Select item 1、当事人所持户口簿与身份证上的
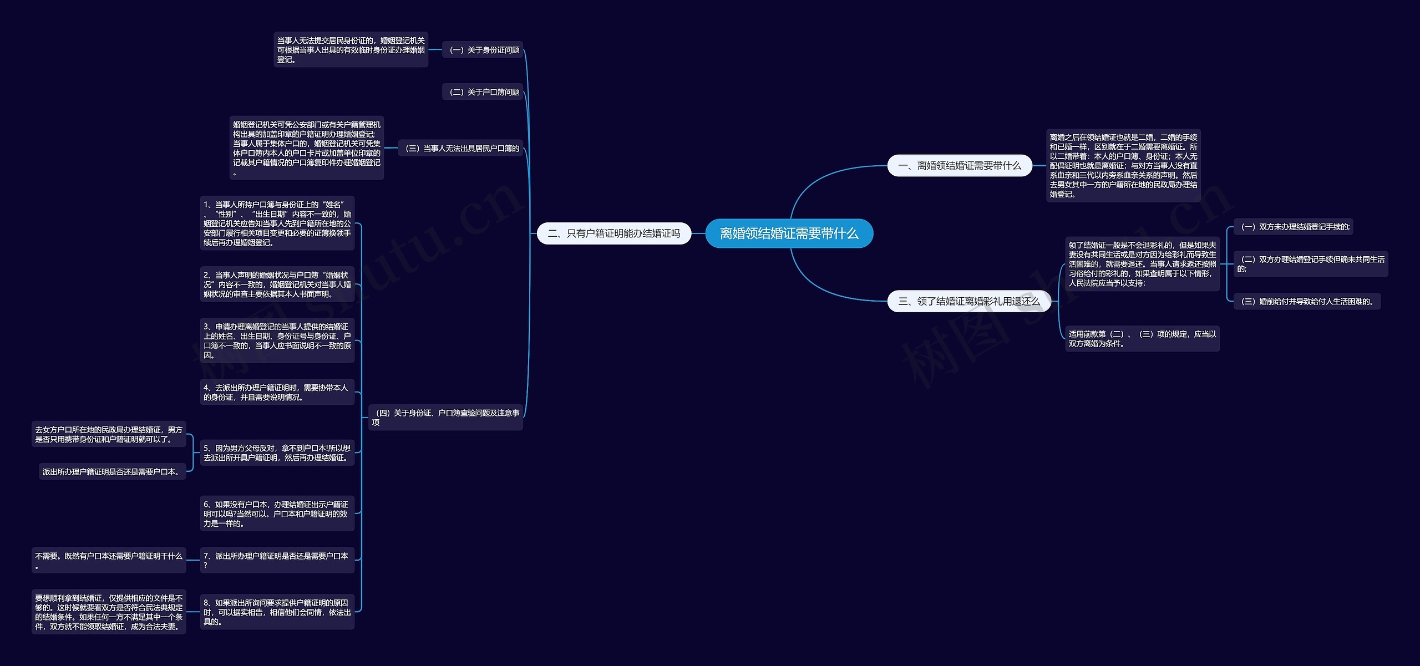 pyautogui.click(x=277, y=223)
